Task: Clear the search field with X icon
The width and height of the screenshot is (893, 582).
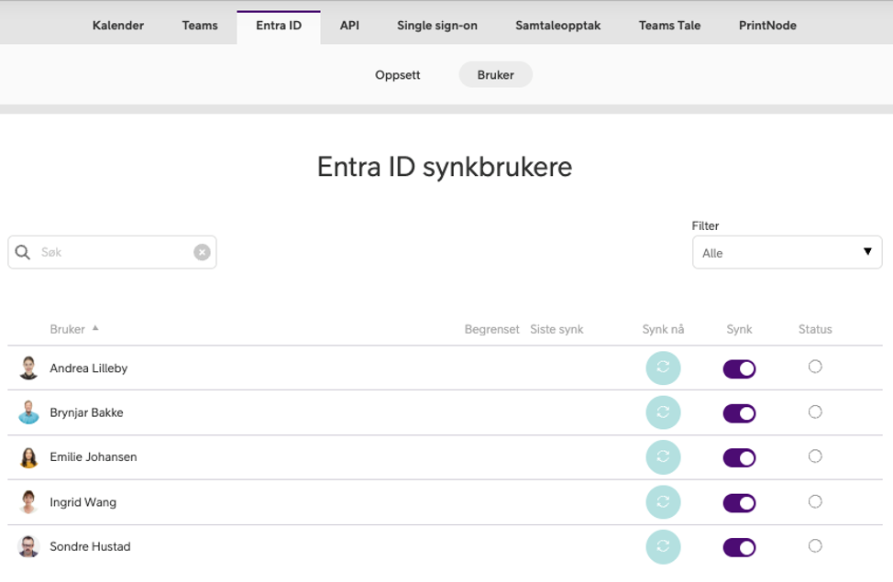Action: [x=202, y=253]
